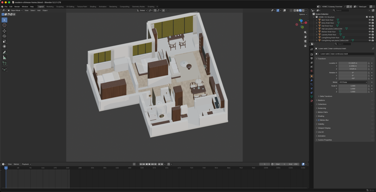This screenshot has width=376, height=192.
Task: Expand the Relations panel
Action: [321, 100]
